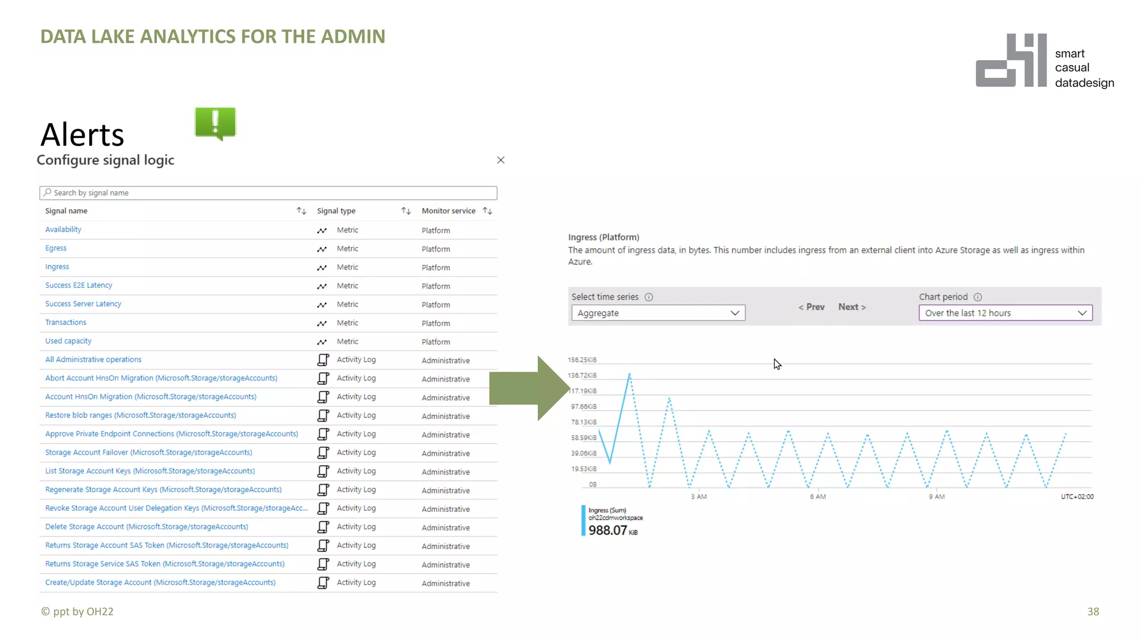Viewport: 1140px width, 641px height.
Task: Click Platform cell in Transactions row
Action: 436,323
